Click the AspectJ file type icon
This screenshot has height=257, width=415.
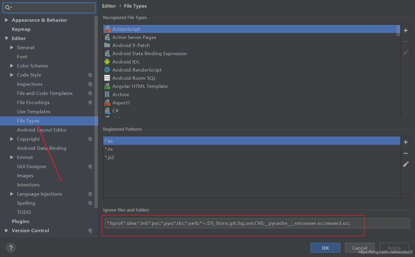pos(107,102)
